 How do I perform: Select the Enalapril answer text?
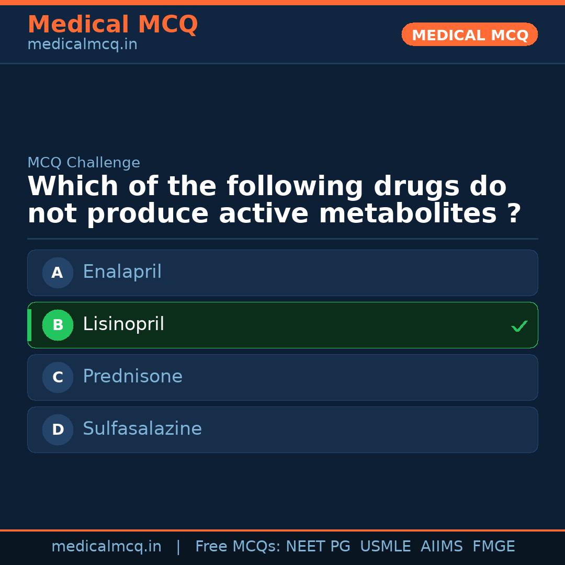(122, 272)
